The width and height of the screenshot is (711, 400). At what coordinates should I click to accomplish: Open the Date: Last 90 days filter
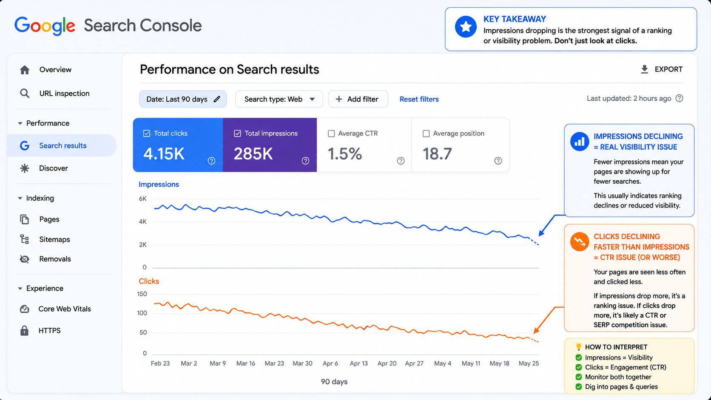[x=183, y=99]
